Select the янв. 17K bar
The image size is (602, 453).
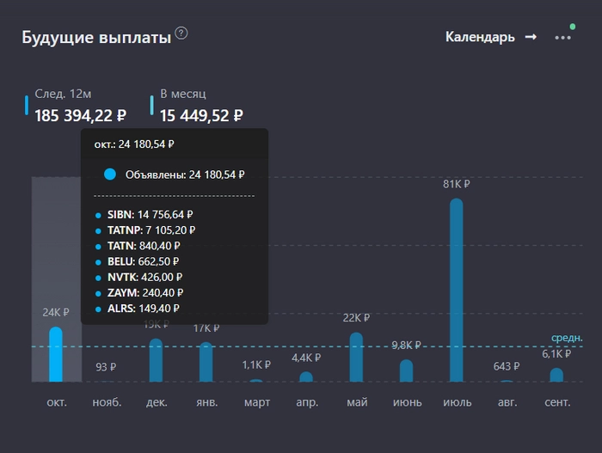[206, 362]
